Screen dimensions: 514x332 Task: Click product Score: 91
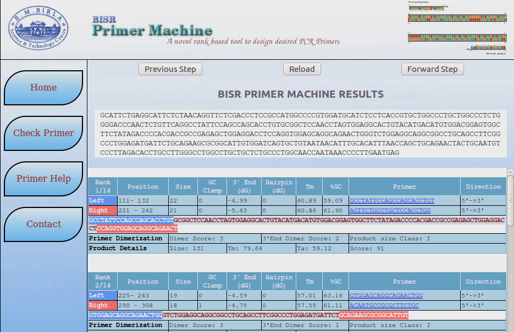tap(427, 248)
